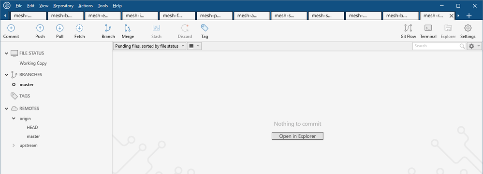Image resolution: width=483 pixels, height=174 pixels.
Task: Open the Edit menu
Action: pyautogui.click(x=31, y=6)
